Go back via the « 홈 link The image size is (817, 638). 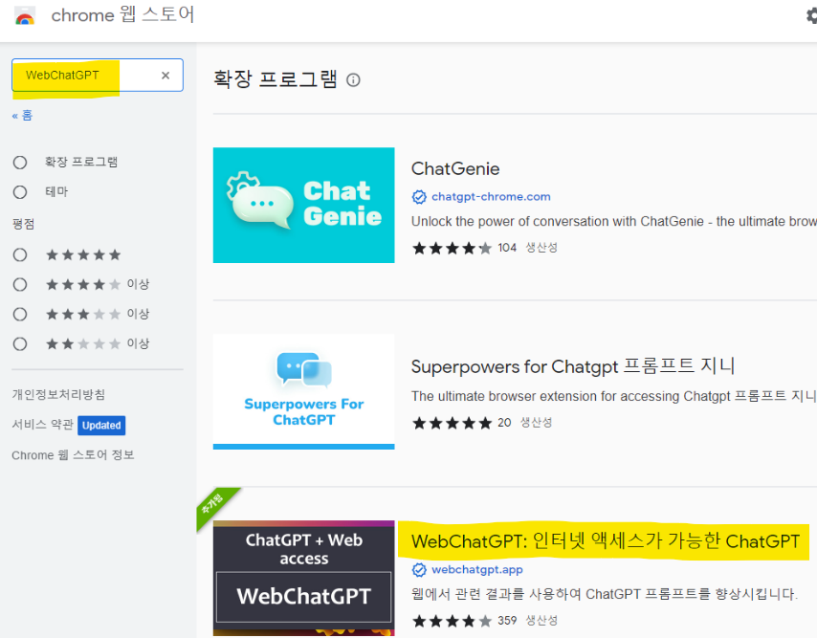tap(22, 115)
